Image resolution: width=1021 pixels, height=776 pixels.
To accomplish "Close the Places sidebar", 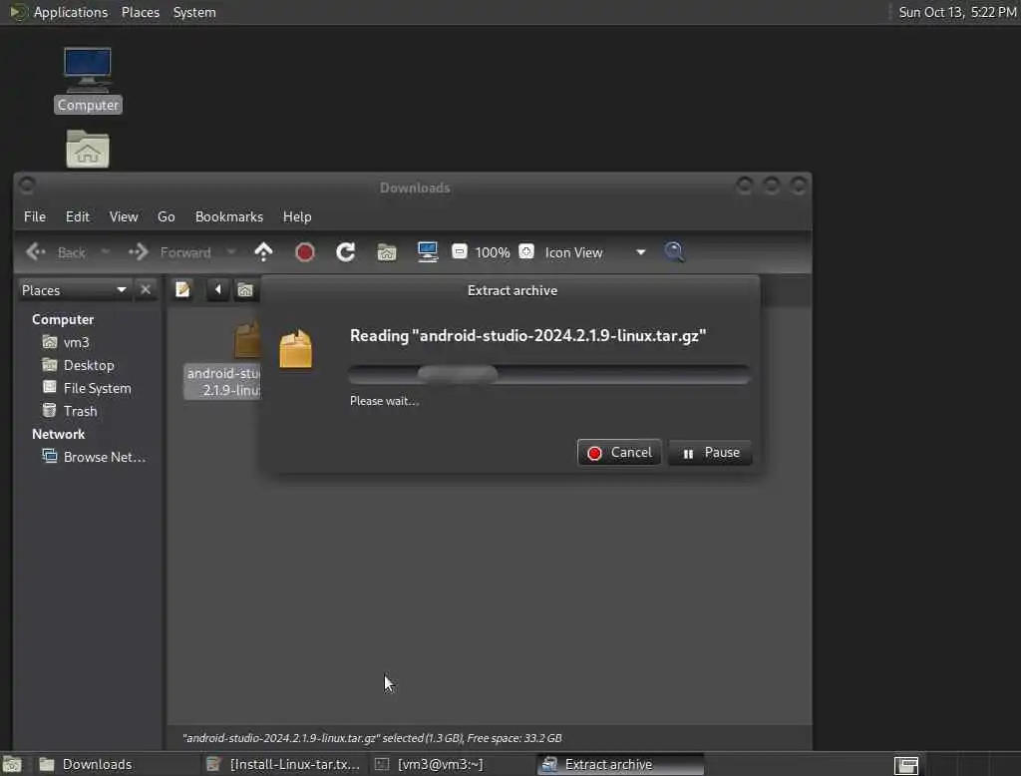I will [146, 289].
